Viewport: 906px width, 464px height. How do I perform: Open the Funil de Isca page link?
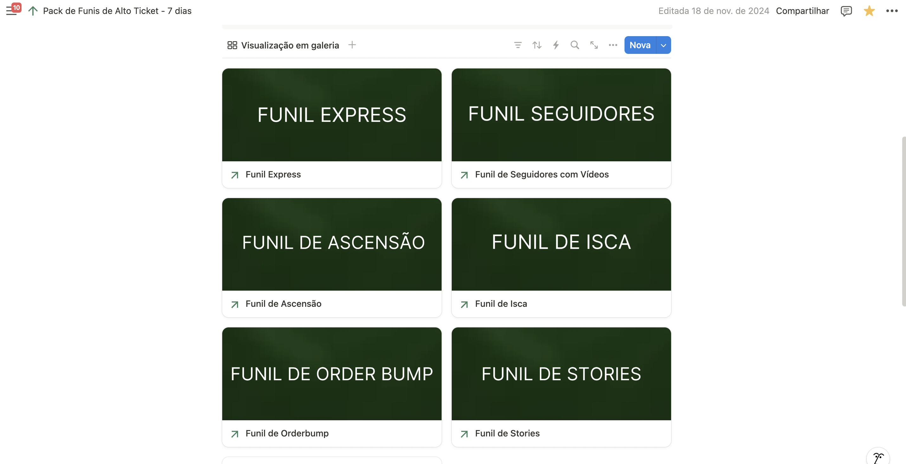501,304
